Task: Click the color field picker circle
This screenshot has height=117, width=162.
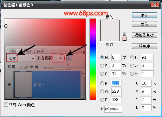Action: click(x=6, y=26)
